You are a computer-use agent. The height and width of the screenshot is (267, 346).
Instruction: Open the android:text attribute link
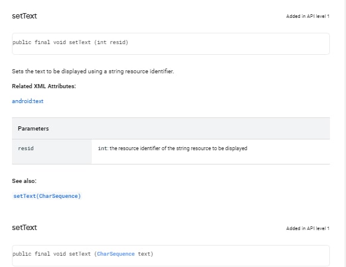(27, 101)
